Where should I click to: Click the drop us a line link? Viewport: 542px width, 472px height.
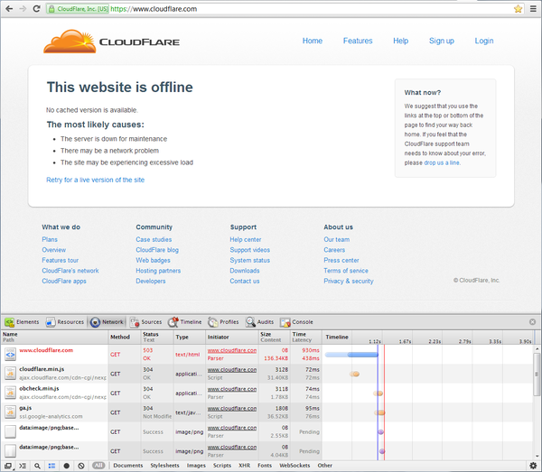pyautogui.click(x=442, y=162)
